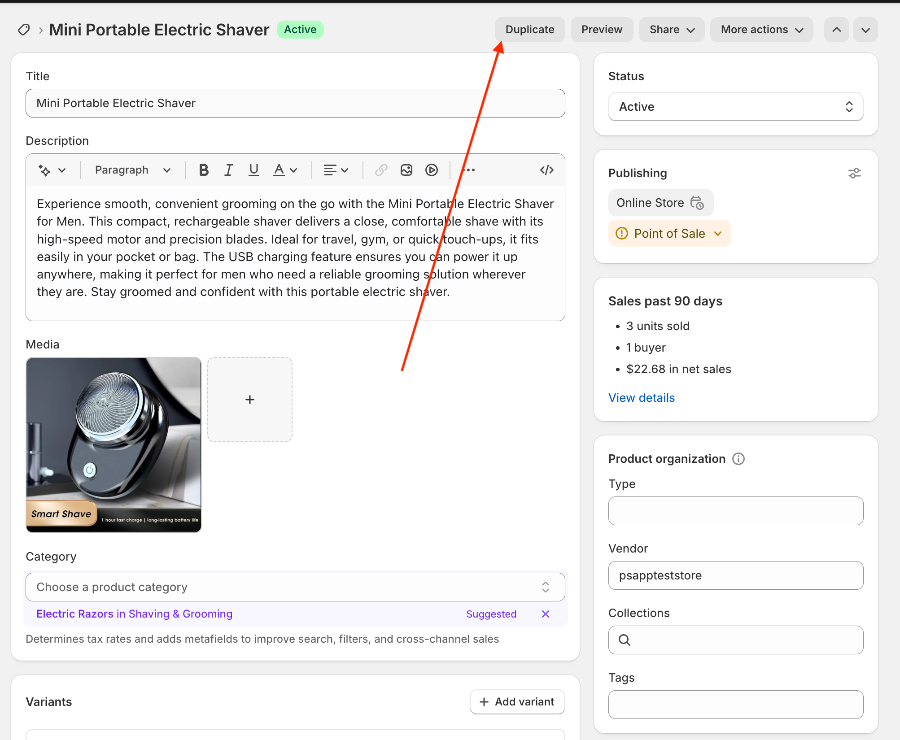Open the Paragraph style dropdown

[x=132, y=170]
